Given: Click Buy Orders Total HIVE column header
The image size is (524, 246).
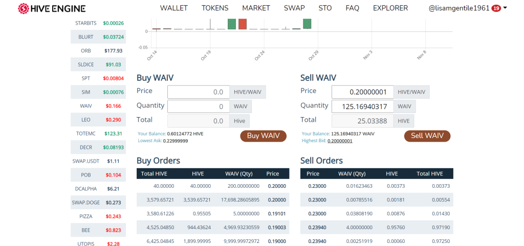Looking at the screenshot, I should tap(154, 173).
